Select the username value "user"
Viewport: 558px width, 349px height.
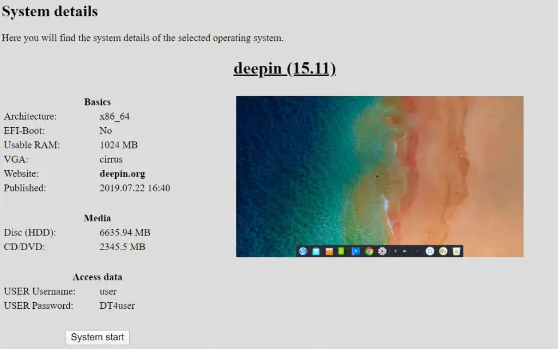coord(108,291)
